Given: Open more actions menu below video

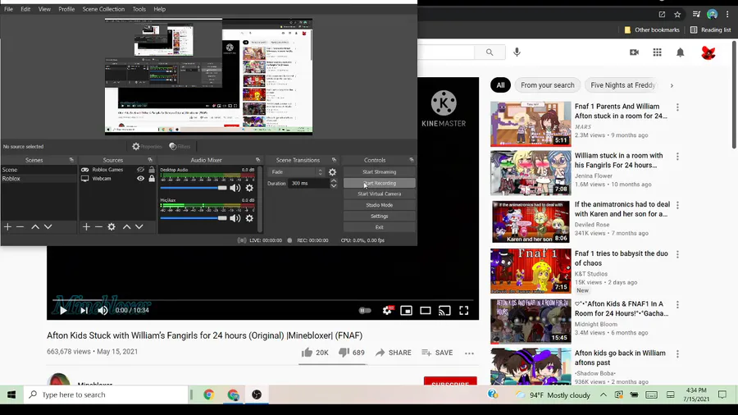Looking at the screenshot, I should click(x=469, y=353).
